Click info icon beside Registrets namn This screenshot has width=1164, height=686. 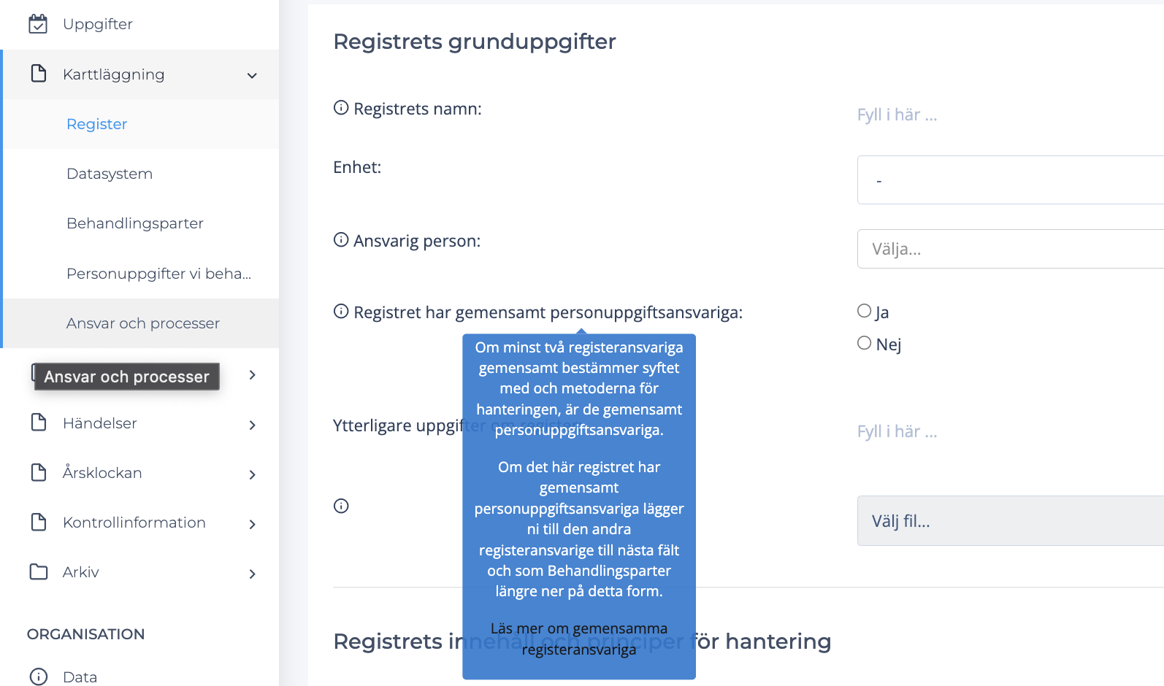[341, 108]
